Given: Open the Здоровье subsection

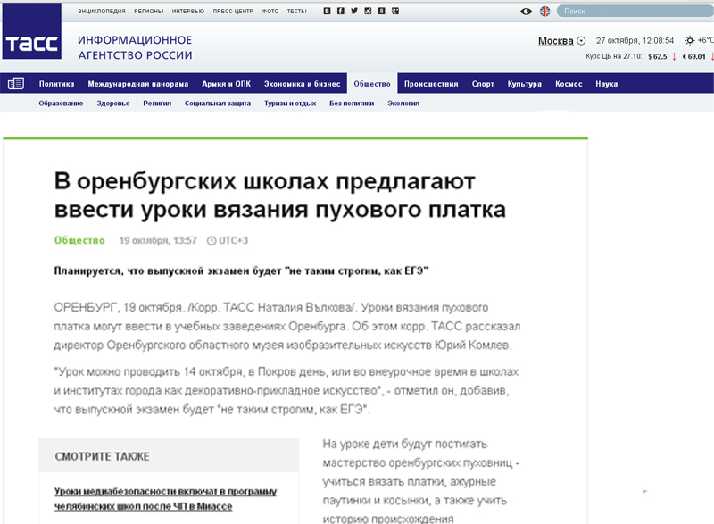Looking at the screenshot, I should coord(113,104).
